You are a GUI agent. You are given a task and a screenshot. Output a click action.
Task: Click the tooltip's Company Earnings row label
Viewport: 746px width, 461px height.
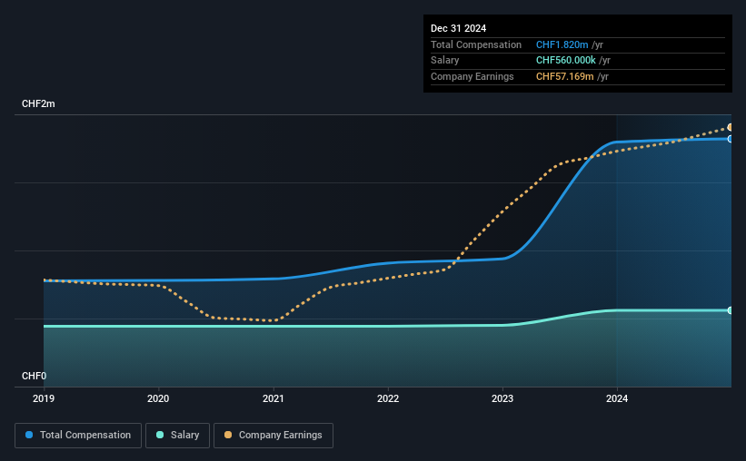pyautogui.click(x=472, y=76)
